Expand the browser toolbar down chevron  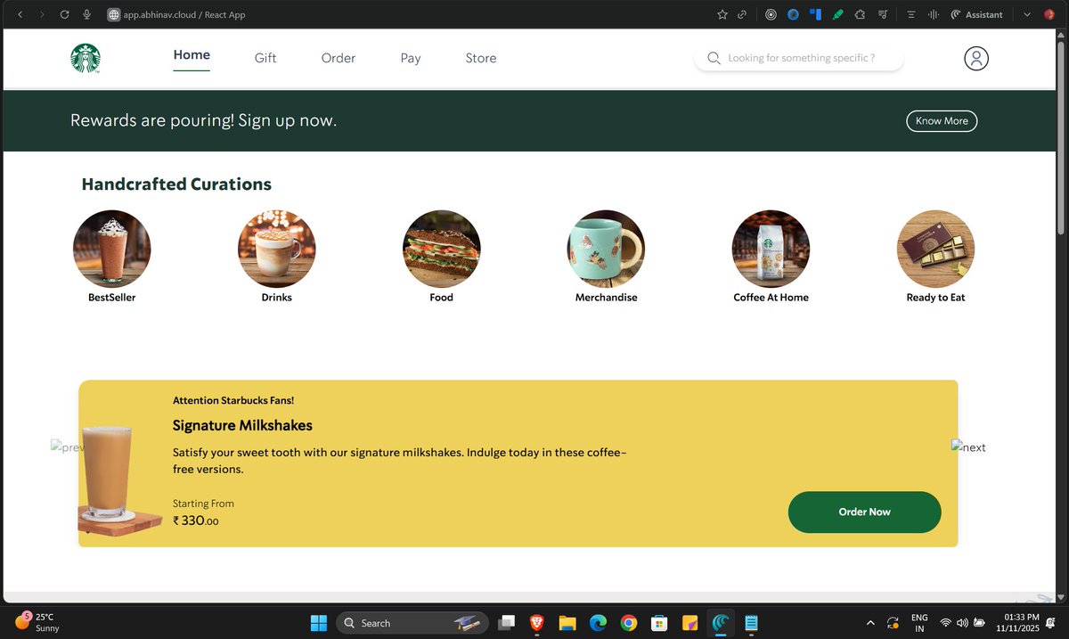point(1026,14)
